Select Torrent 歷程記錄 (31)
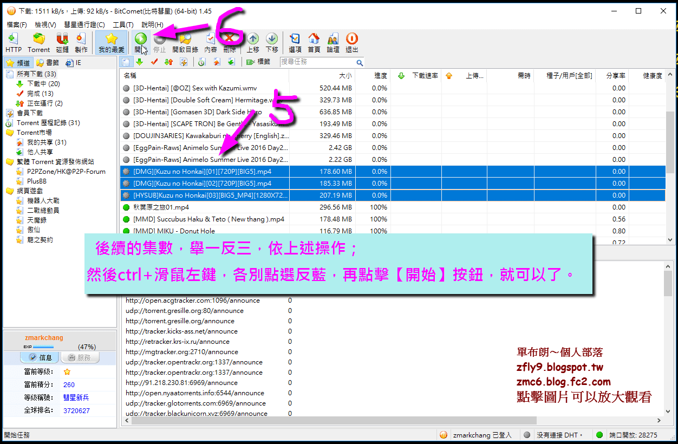This screenshot has width=678, height=444. pyautogui.click(x=48, y=123)
